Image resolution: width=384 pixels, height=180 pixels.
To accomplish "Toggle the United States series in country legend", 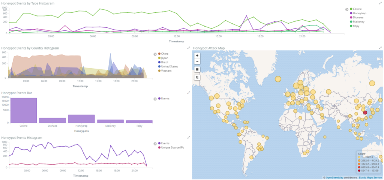I will (168, 66).
